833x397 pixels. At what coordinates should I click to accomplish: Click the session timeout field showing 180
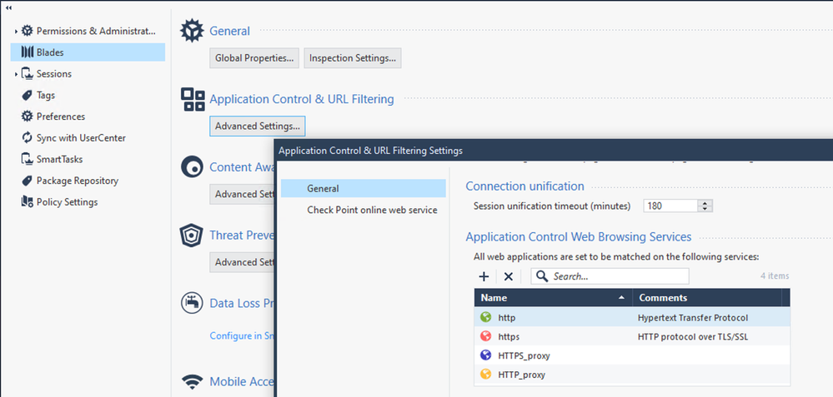[x=671, y=206]
